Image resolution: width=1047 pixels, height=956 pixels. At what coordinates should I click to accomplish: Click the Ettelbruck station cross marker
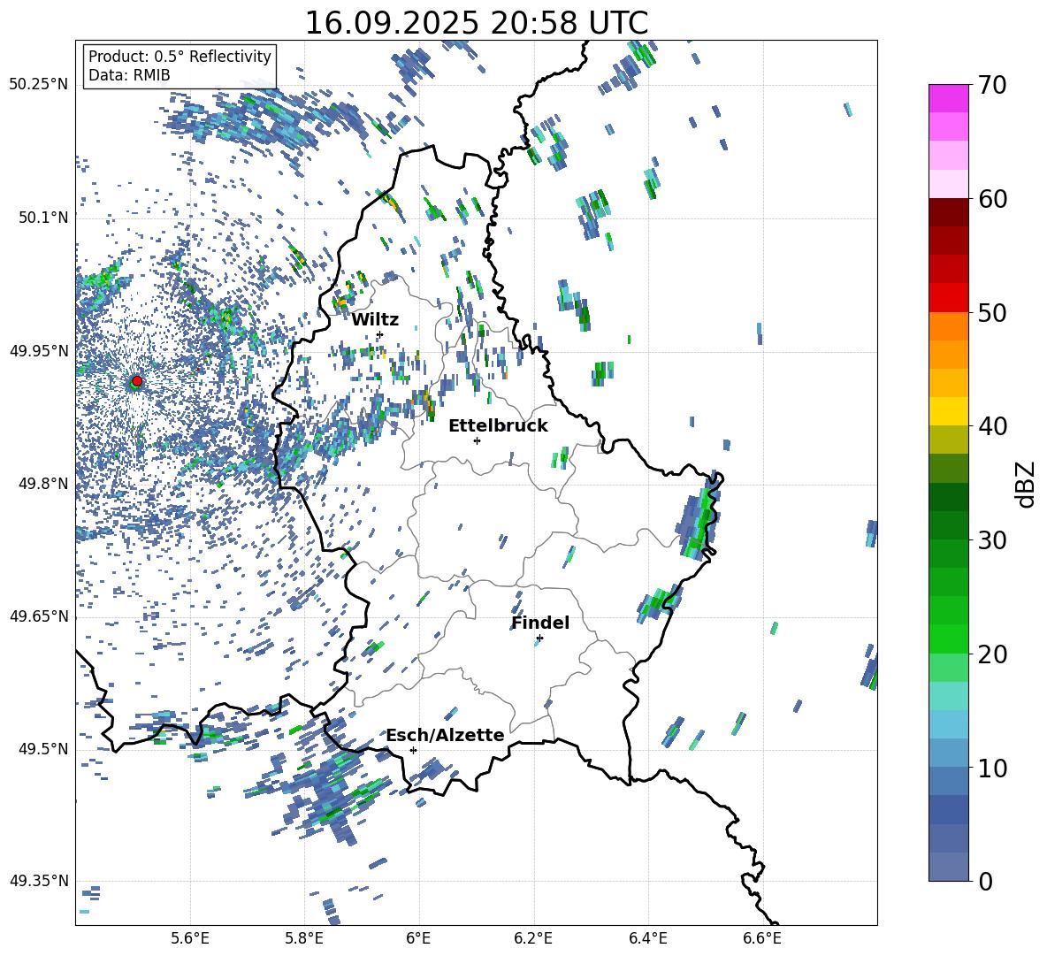pos(477,440)
